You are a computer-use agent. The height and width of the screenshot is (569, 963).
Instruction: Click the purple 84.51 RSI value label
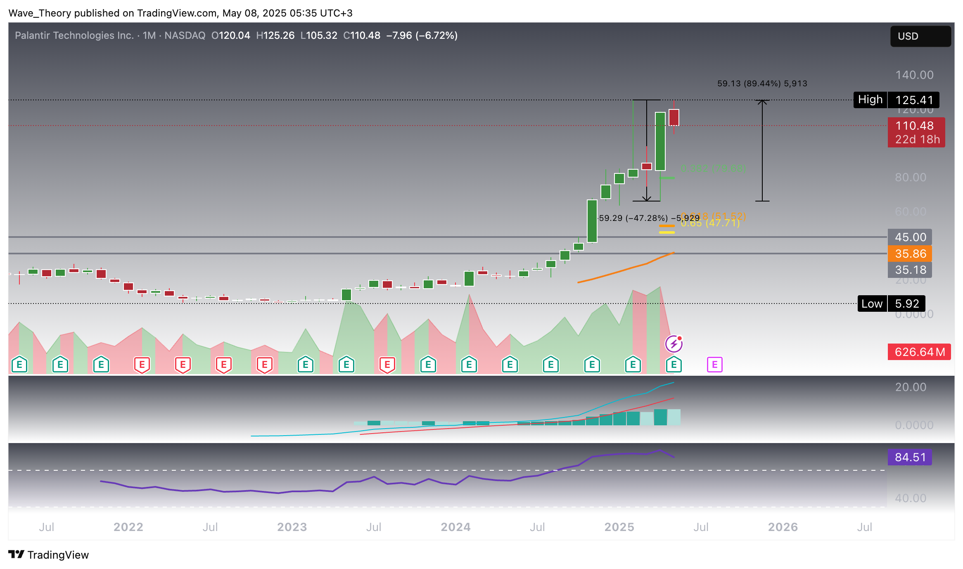click(910, 457)
